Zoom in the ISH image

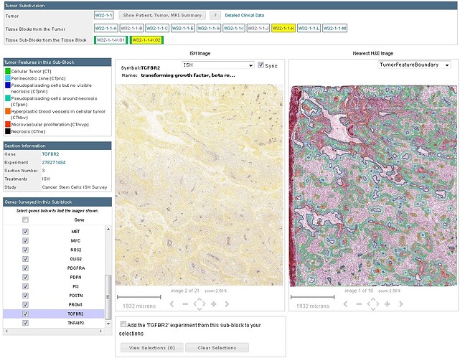[x=214, y=304]
